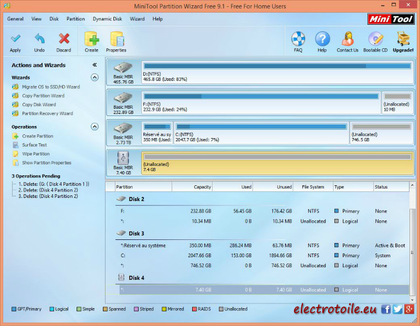This screenshot has height=326, width=420.
Task: Select F: NTFS partition in disk map
Action: [261, 102]
